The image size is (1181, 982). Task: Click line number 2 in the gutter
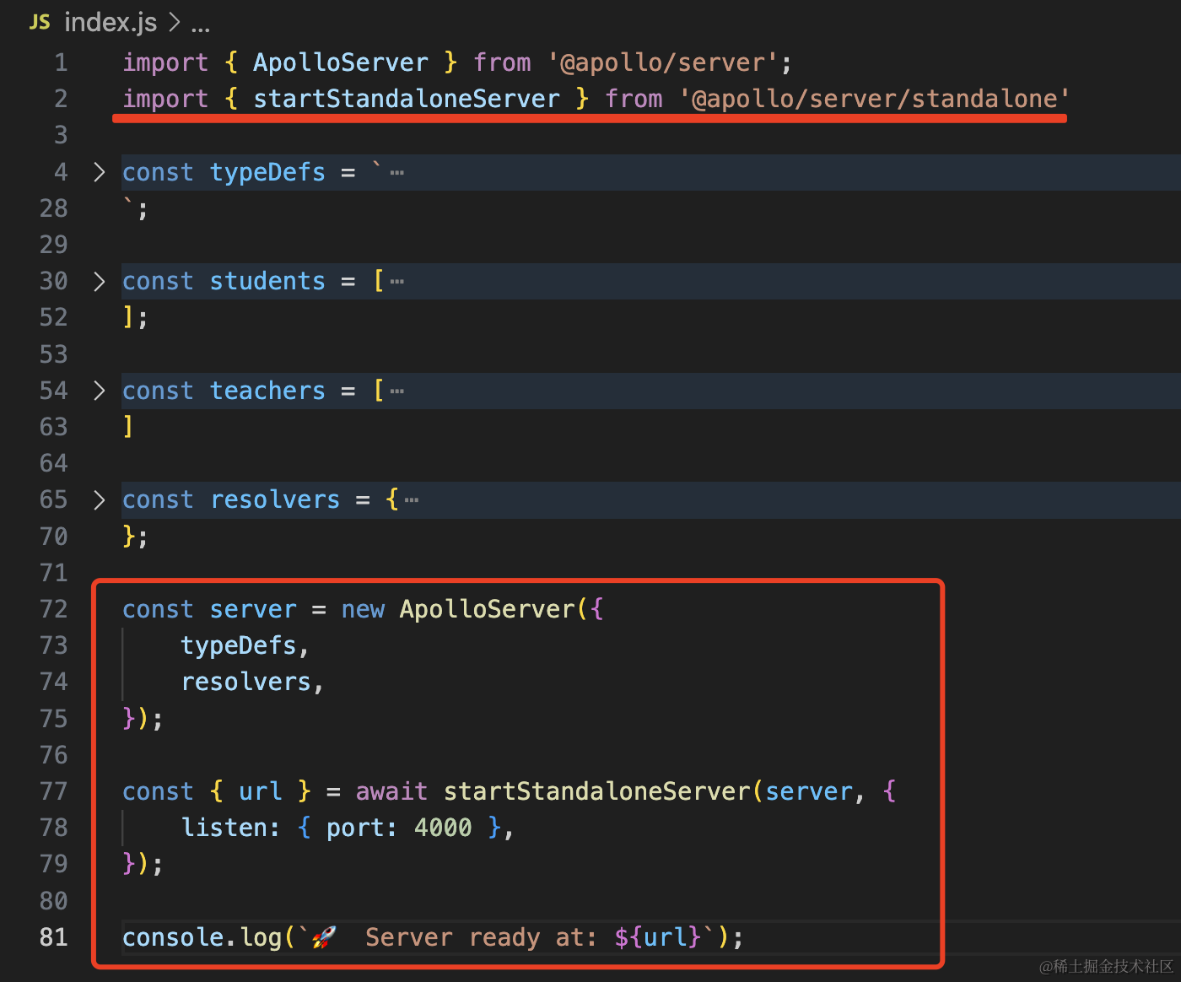(x=61, y=99)
